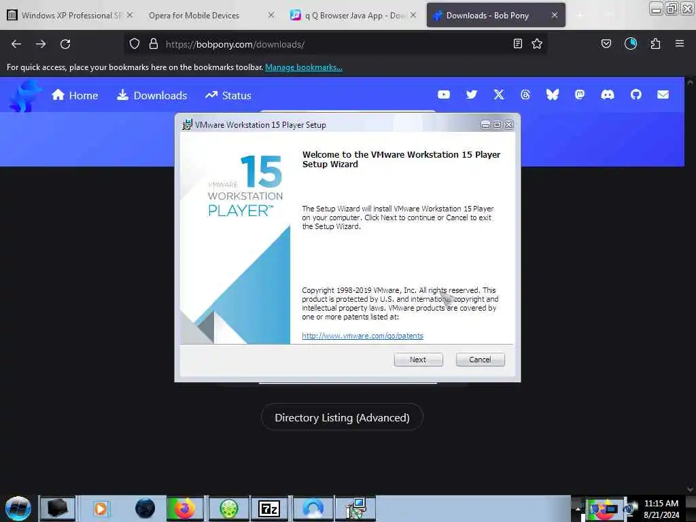
Task: Switch to Windows XP Professional tab
Action: coord(70,16)
